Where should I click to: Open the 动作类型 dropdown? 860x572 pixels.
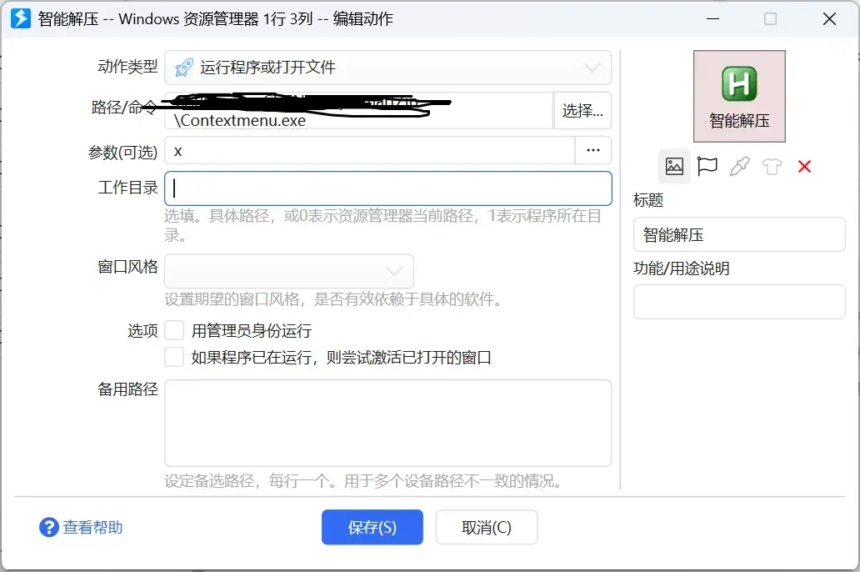click(x=387, y=68)
